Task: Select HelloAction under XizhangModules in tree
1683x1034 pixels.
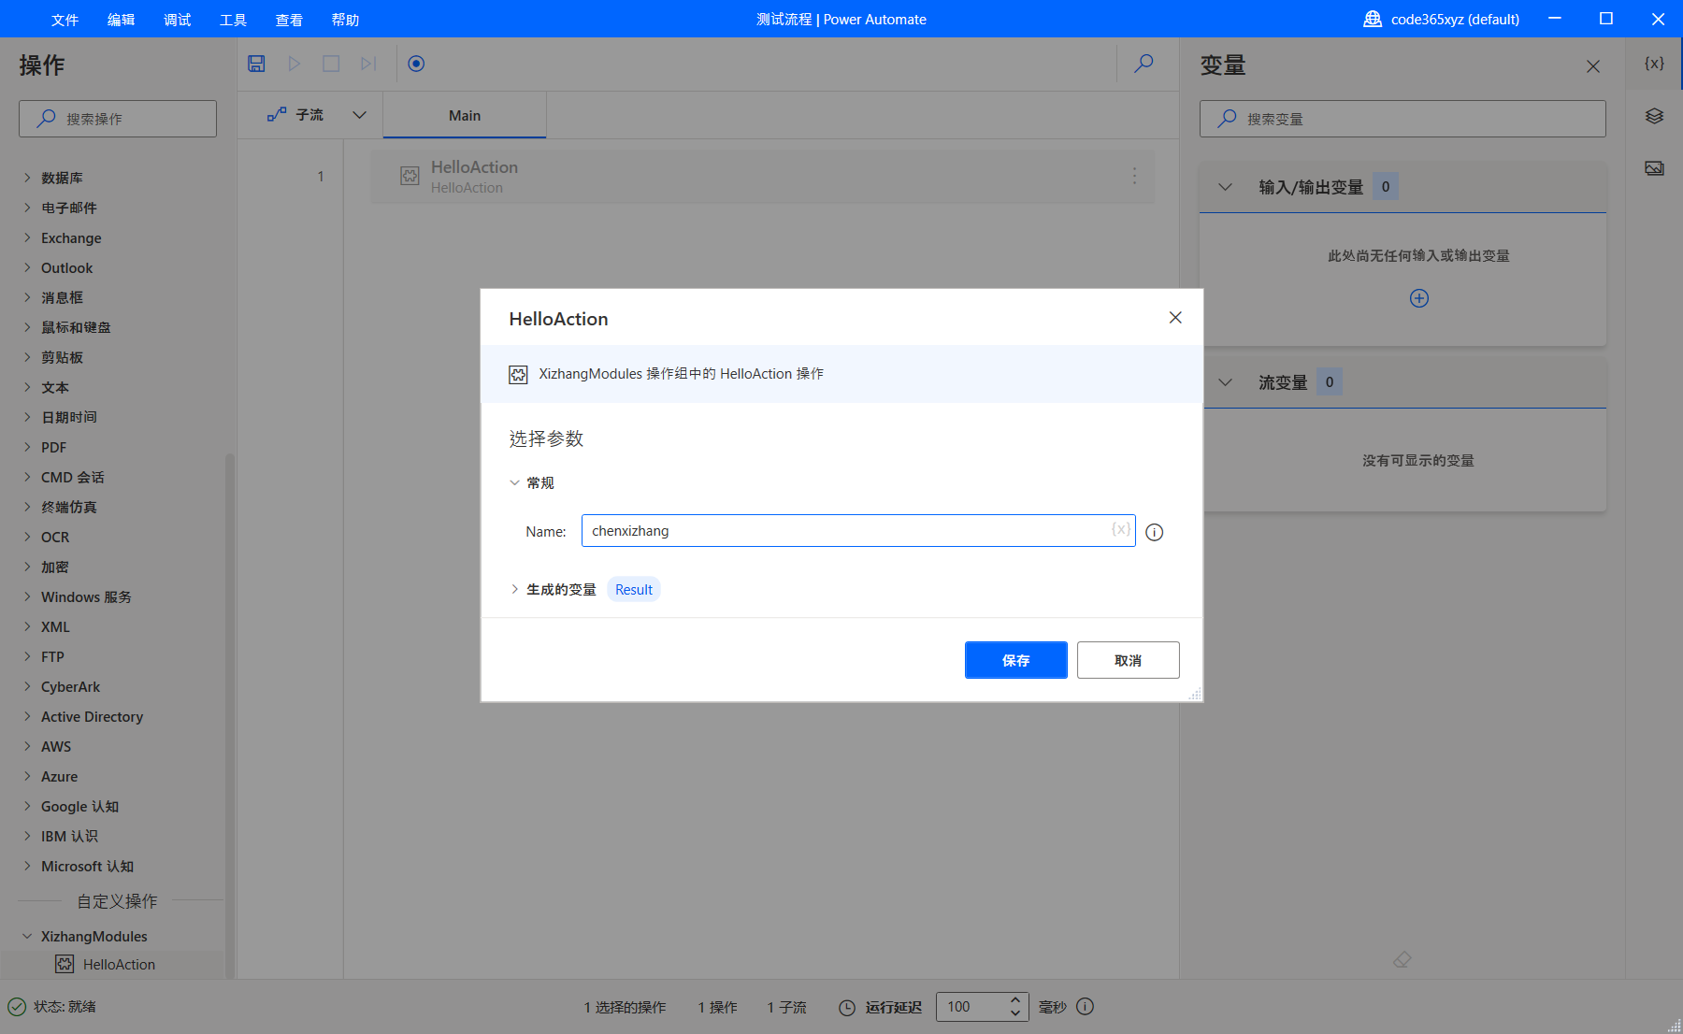Action: [119, 964]
